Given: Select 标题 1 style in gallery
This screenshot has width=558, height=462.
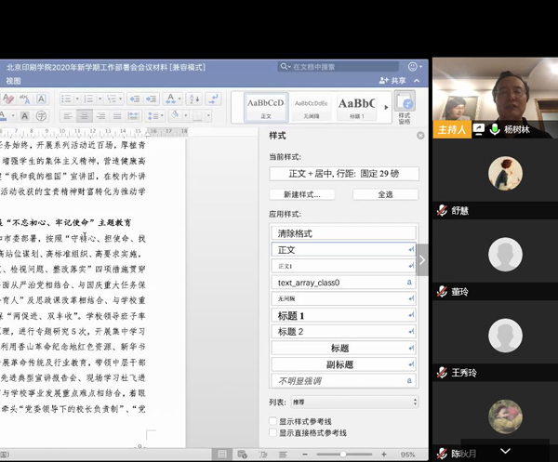Looking at the screenshot, I should (356, 108).
